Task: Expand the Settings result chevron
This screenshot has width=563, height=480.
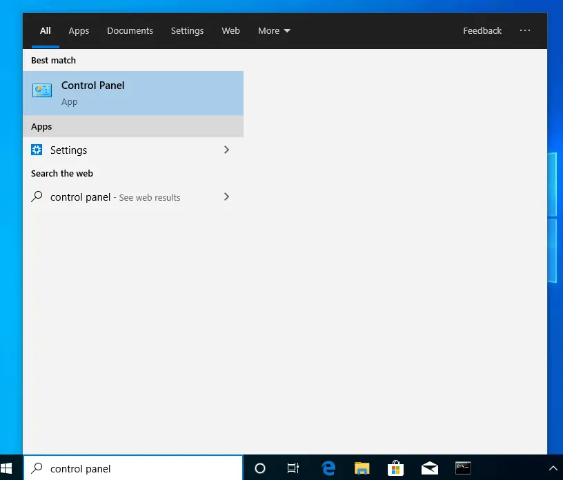Action: (x=226, y=150)
